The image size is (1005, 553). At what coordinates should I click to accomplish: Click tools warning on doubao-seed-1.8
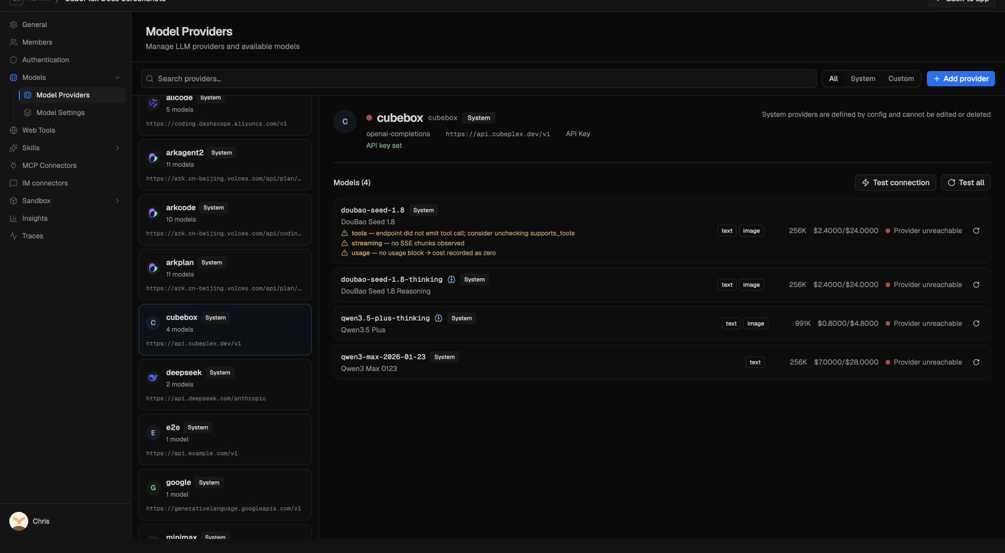[x=458, y=233]
